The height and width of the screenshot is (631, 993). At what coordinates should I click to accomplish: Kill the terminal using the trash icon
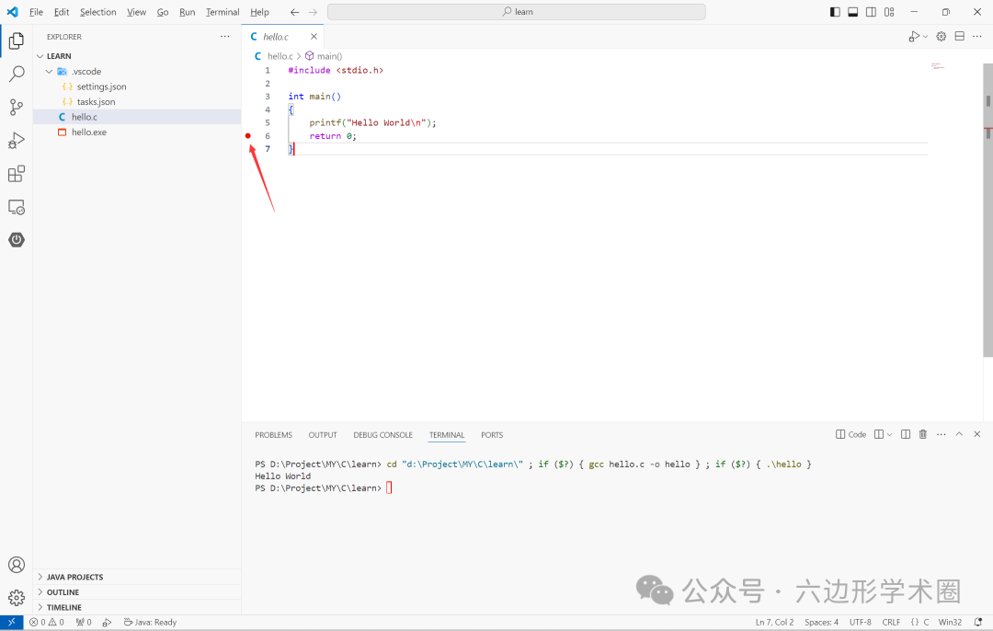[922, 434]
